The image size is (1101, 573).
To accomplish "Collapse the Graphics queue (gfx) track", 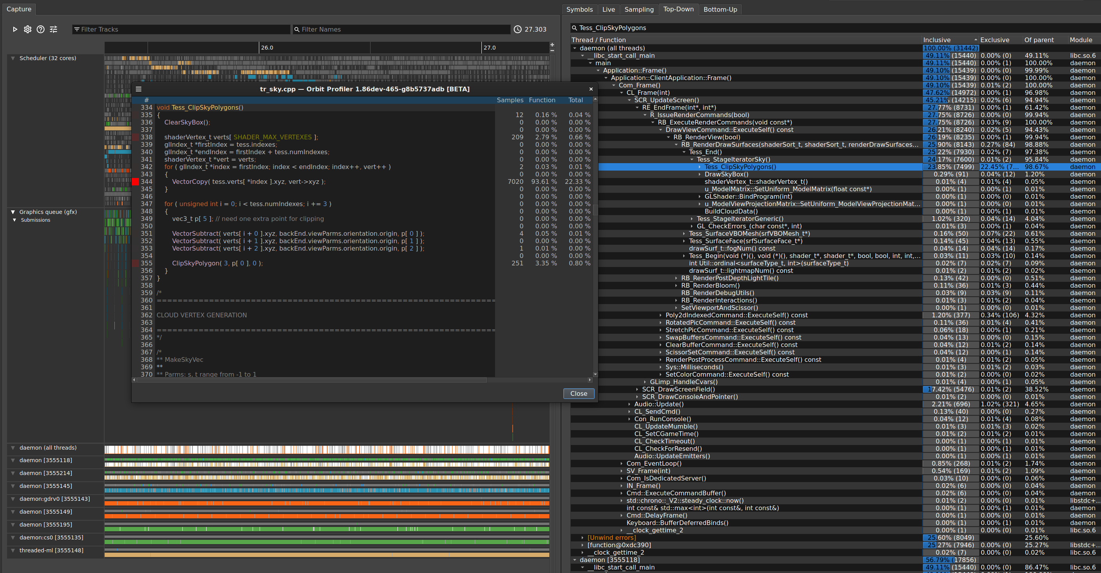I will pos(12,212).
